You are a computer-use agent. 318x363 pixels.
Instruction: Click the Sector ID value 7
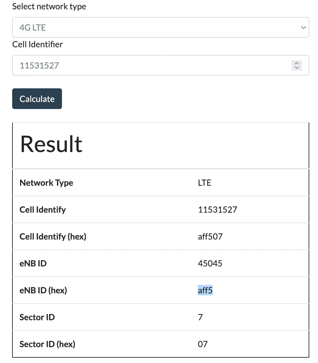[200, 317]
